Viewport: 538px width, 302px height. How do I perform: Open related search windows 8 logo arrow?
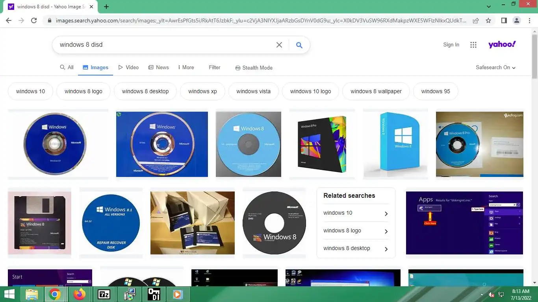point(386,231)
